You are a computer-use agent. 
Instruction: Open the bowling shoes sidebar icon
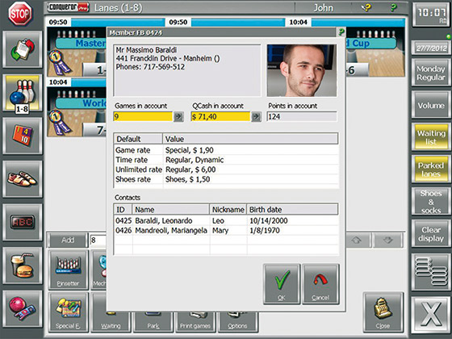point(23,179)
